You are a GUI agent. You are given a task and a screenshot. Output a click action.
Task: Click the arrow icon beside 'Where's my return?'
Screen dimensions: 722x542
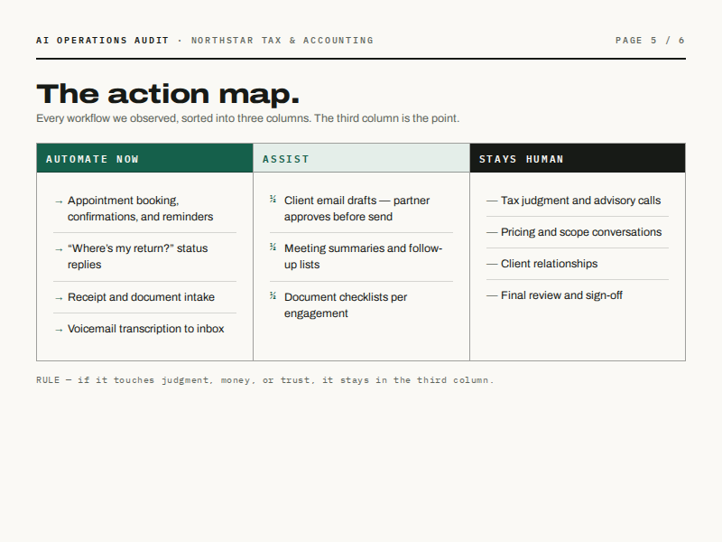(x=59, y=250)
